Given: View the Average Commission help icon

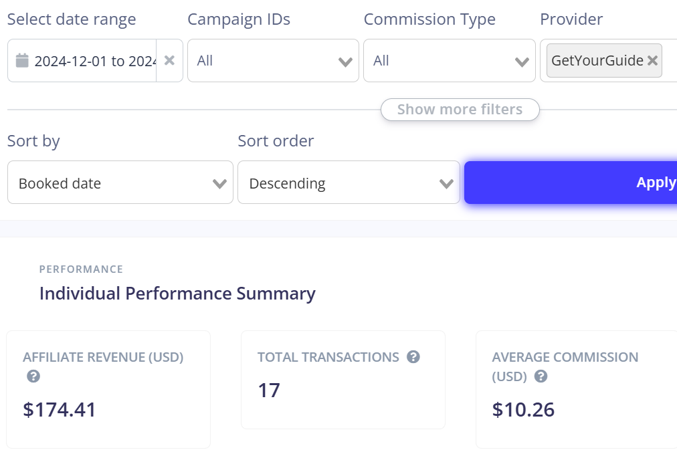Looking at the screenshot, I should 540,376.
